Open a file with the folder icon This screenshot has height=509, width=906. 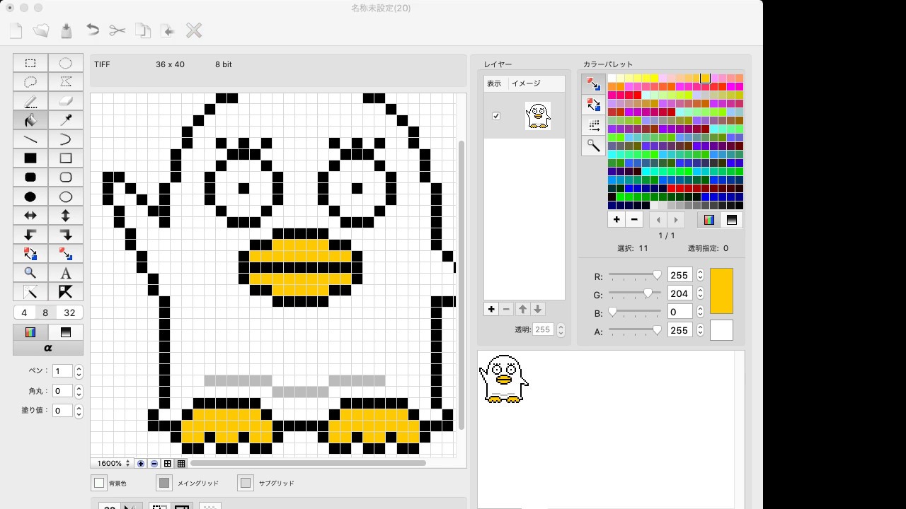tap(41, 30)
